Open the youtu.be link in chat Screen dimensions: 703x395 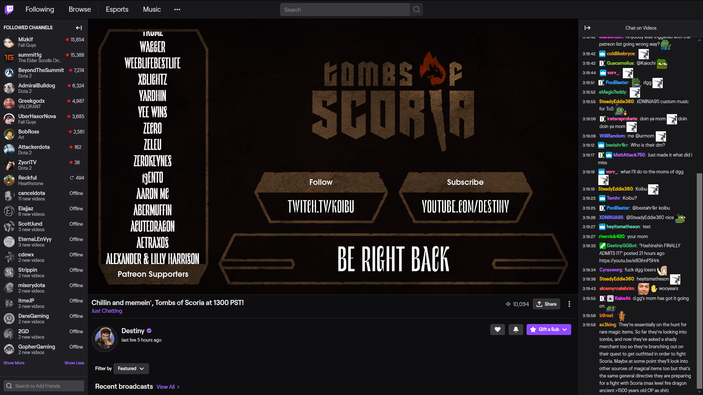pos(629,261)
